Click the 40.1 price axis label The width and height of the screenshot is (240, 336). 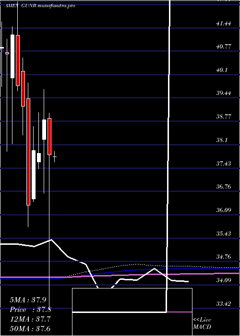click(x=222, y=70)
